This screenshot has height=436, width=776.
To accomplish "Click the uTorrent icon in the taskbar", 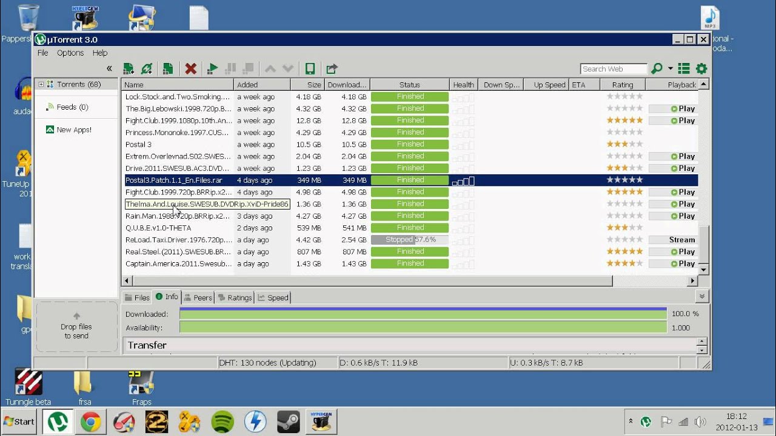I will point(58,421).
